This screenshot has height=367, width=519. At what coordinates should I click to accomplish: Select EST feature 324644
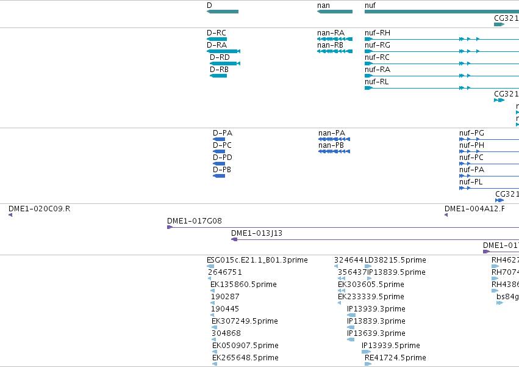pos(336,266)
